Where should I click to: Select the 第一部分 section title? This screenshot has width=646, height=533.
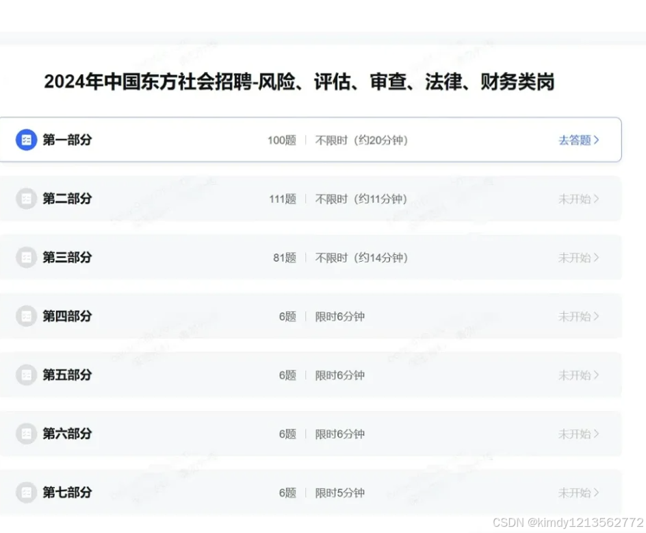(67, 140)
